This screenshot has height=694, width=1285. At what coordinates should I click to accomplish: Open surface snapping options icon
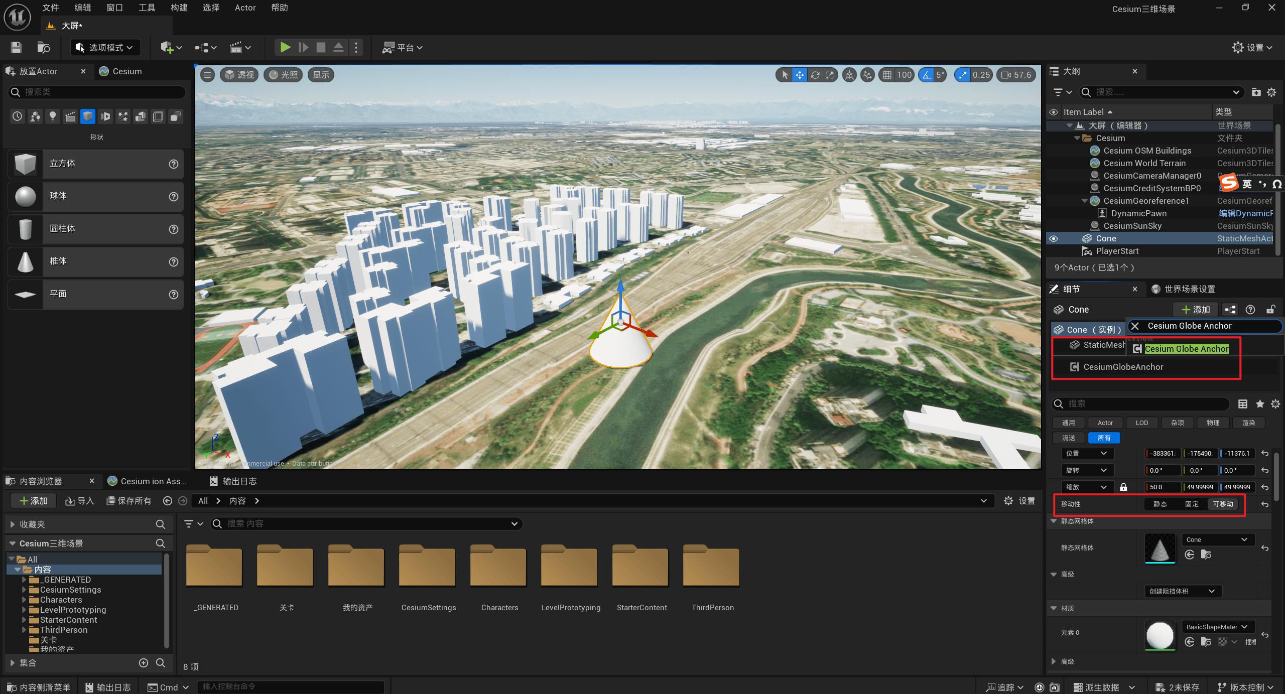click(867, 75)
